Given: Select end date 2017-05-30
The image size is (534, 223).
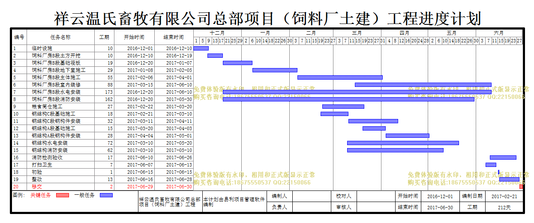Looking at the screenshot, I should click(179, 100).
